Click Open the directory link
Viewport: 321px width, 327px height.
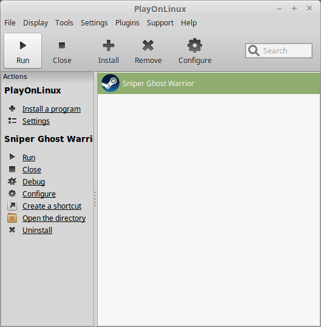54,218
